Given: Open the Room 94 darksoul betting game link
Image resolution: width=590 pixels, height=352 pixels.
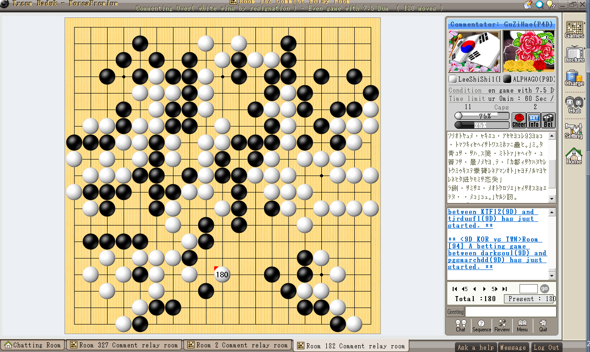Looking at the screenshot, I should (x=497, y=253).
